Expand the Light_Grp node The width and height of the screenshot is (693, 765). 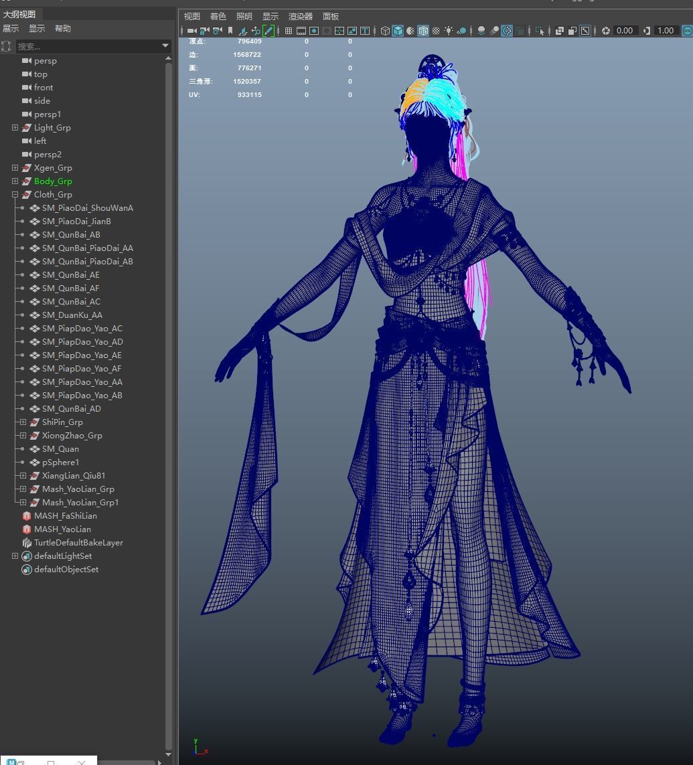click(15, 127)
